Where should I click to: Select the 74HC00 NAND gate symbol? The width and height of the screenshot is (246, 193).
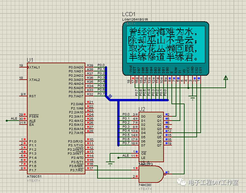coord(151,174)
